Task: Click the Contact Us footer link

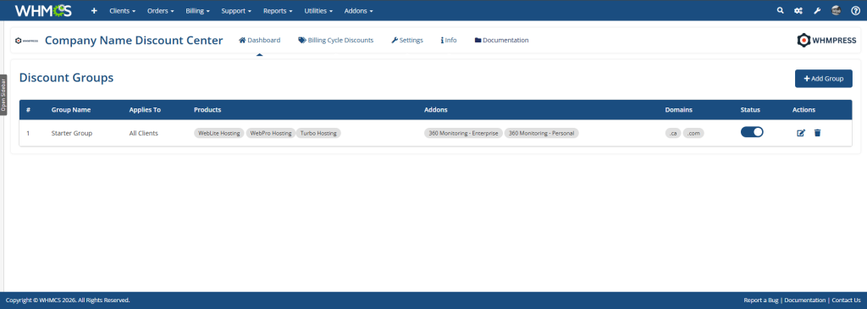Action: click(x=846, y=301)
